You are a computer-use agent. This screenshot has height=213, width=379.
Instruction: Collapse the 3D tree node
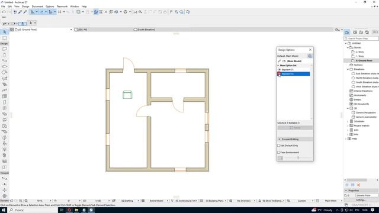pyautogui.click(x=348, y=108)
